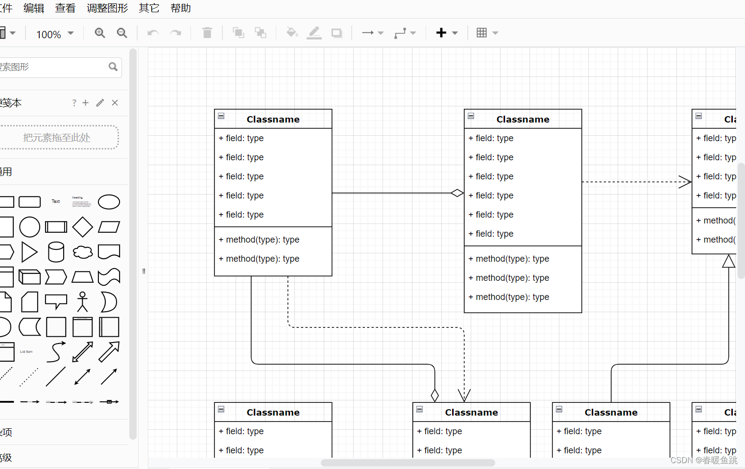Click the undo arrow icon
This screenshot has height=469, width=745.
pyautogui.click(x=153, y=33)
